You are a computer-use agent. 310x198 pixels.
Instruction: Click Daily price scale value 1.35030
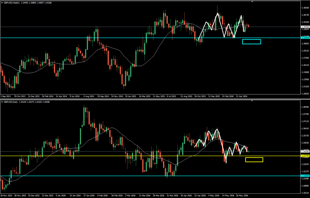tap(305, 143)
